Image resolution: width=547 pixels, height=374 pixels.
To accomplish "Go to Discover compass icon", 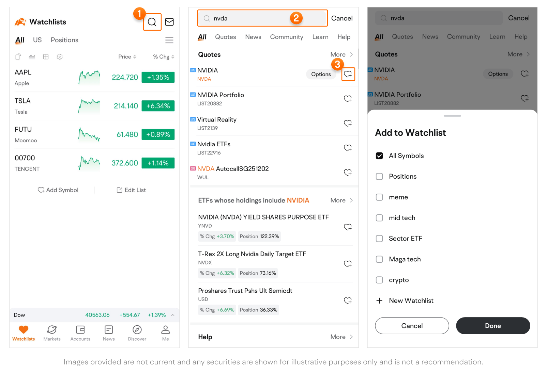I will (x=137, y=333).
